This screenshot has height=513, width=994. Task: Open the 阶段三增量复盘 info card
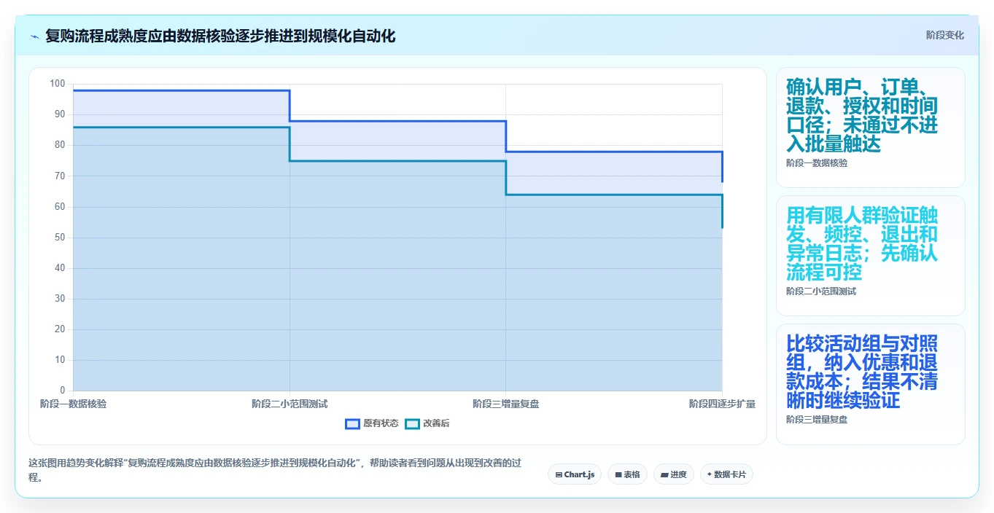[870, 384]
